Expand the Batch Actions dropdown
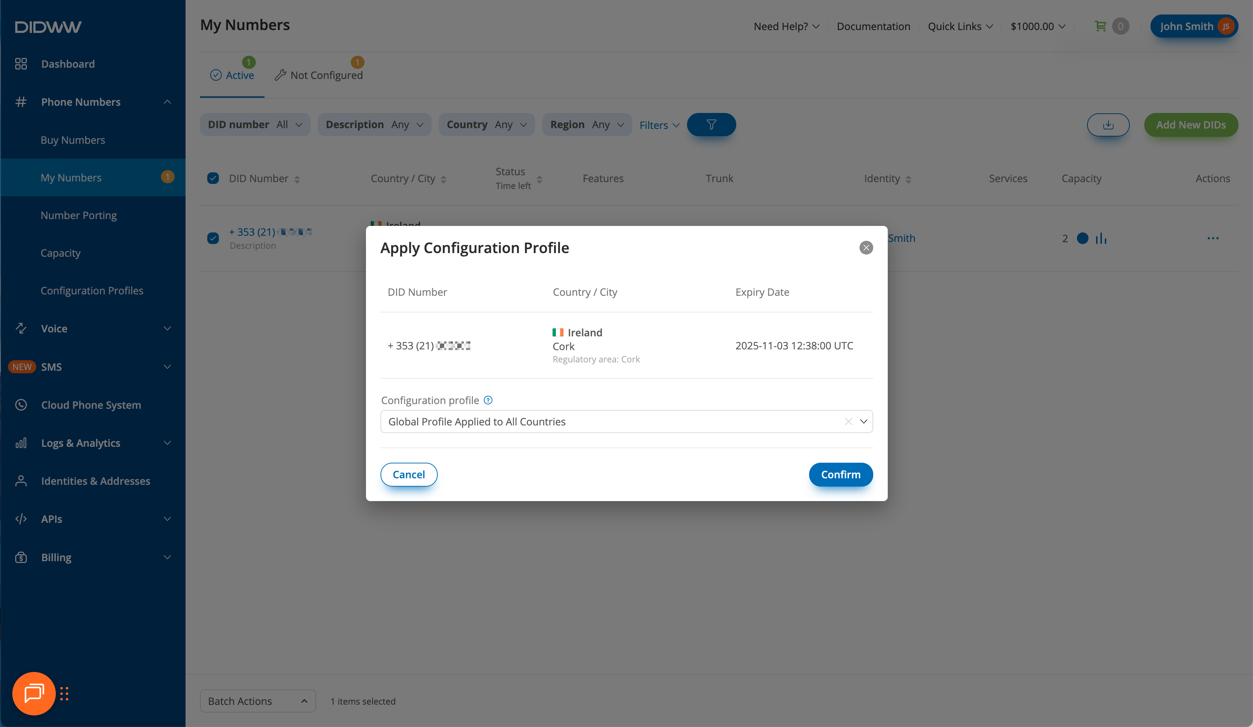Viewport: 1253px width, 727px height. tap(258, 701)
